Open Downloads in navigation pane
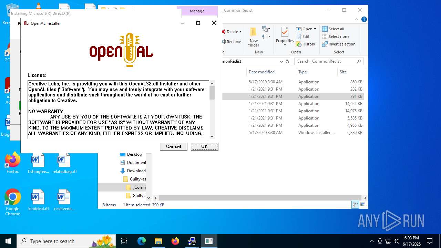The image size is (441, 248). click(x=133, y=171)
